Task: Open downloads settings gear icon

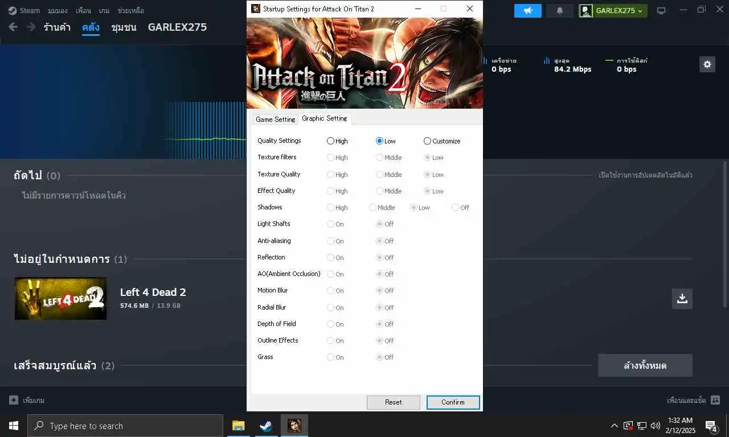Action: (x=707, y=64)
